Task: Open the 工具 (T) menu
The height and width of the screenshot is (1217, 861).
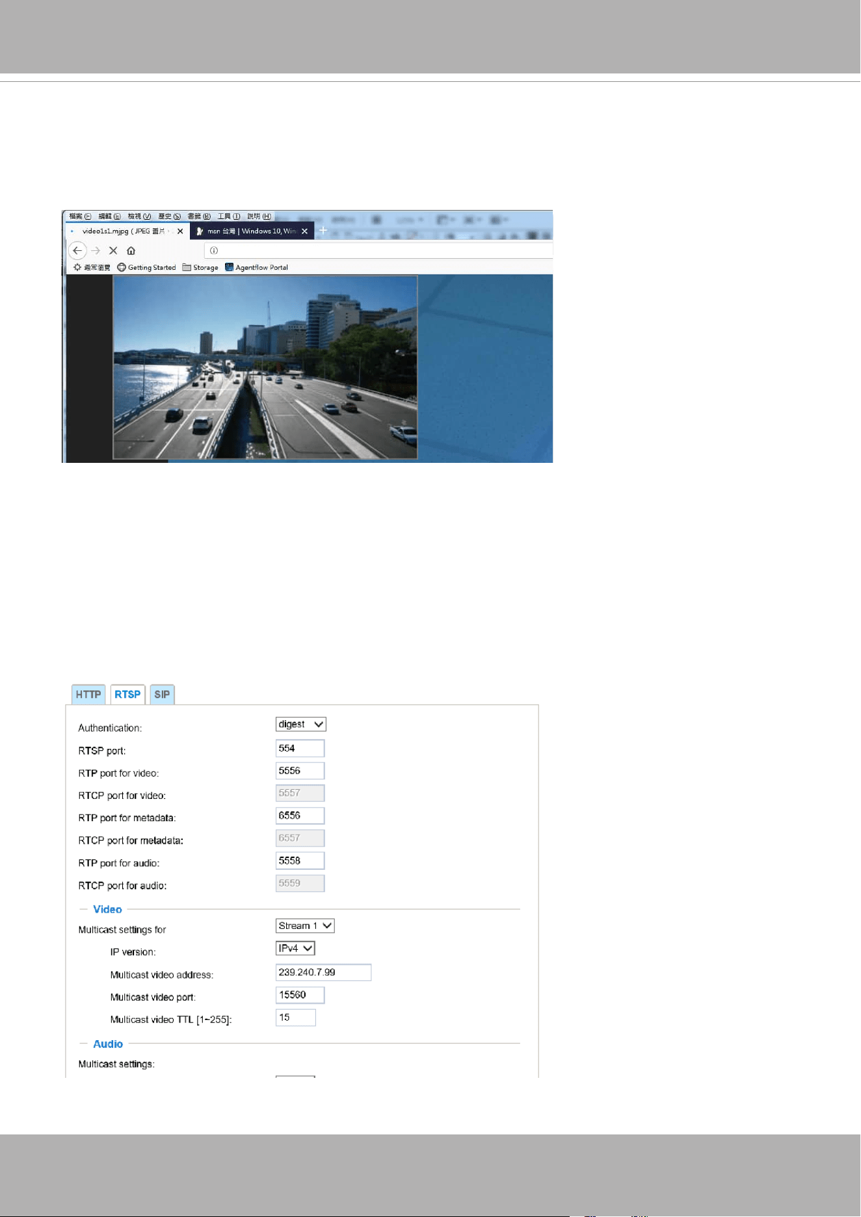Action: pyautogui.click(x=229, y=216)
